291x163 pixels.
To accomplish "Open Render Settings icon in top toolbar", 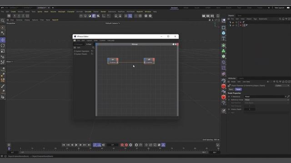I will (x=212, y=16).
